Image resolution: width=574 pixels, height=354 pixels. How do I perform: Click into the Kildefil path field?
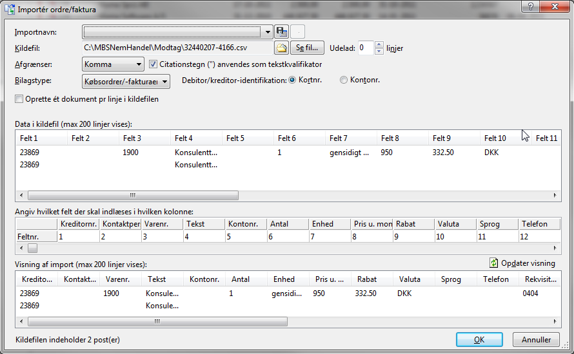pyautogui.click(x=177, y=48)
